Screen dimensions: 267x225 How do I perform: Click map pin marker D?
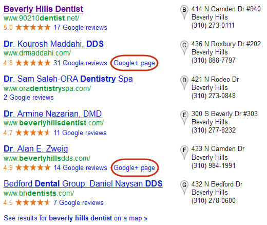click(184, 83)
